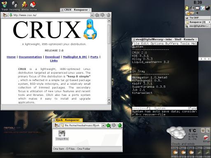The width and height of the screenshot is (211, 158).
Task: Click status text 'One Item - 0 Files - One Folder'
Action: point(72,149)
